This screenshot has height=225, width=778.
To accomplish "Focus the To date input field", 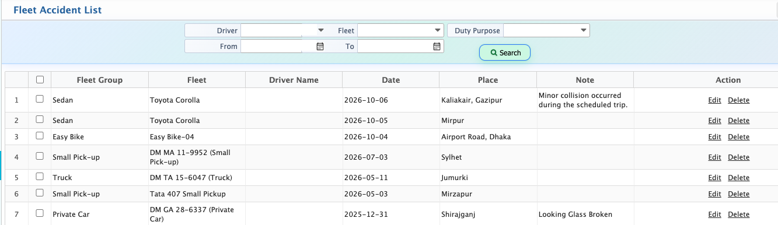I will pyautogui.click(x=395, y=46).
